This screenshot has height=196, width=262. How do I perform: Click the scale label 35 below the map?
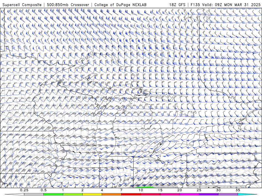coord(238,190)
